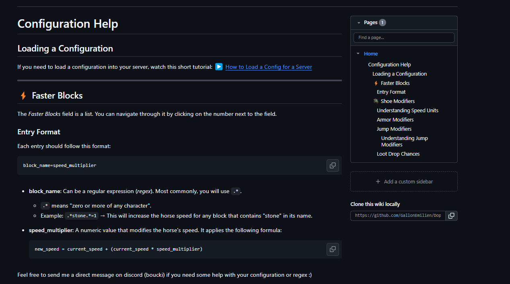Open the Home wiki page
The height and width of the screenshot is (284, 510).
pyautogui.click(x=371, y=54)
